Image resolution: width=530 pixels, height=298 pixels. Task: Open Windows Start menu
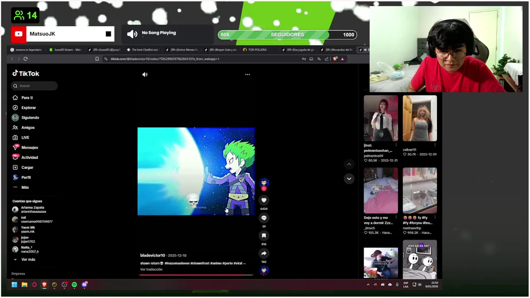click(14, 285)
